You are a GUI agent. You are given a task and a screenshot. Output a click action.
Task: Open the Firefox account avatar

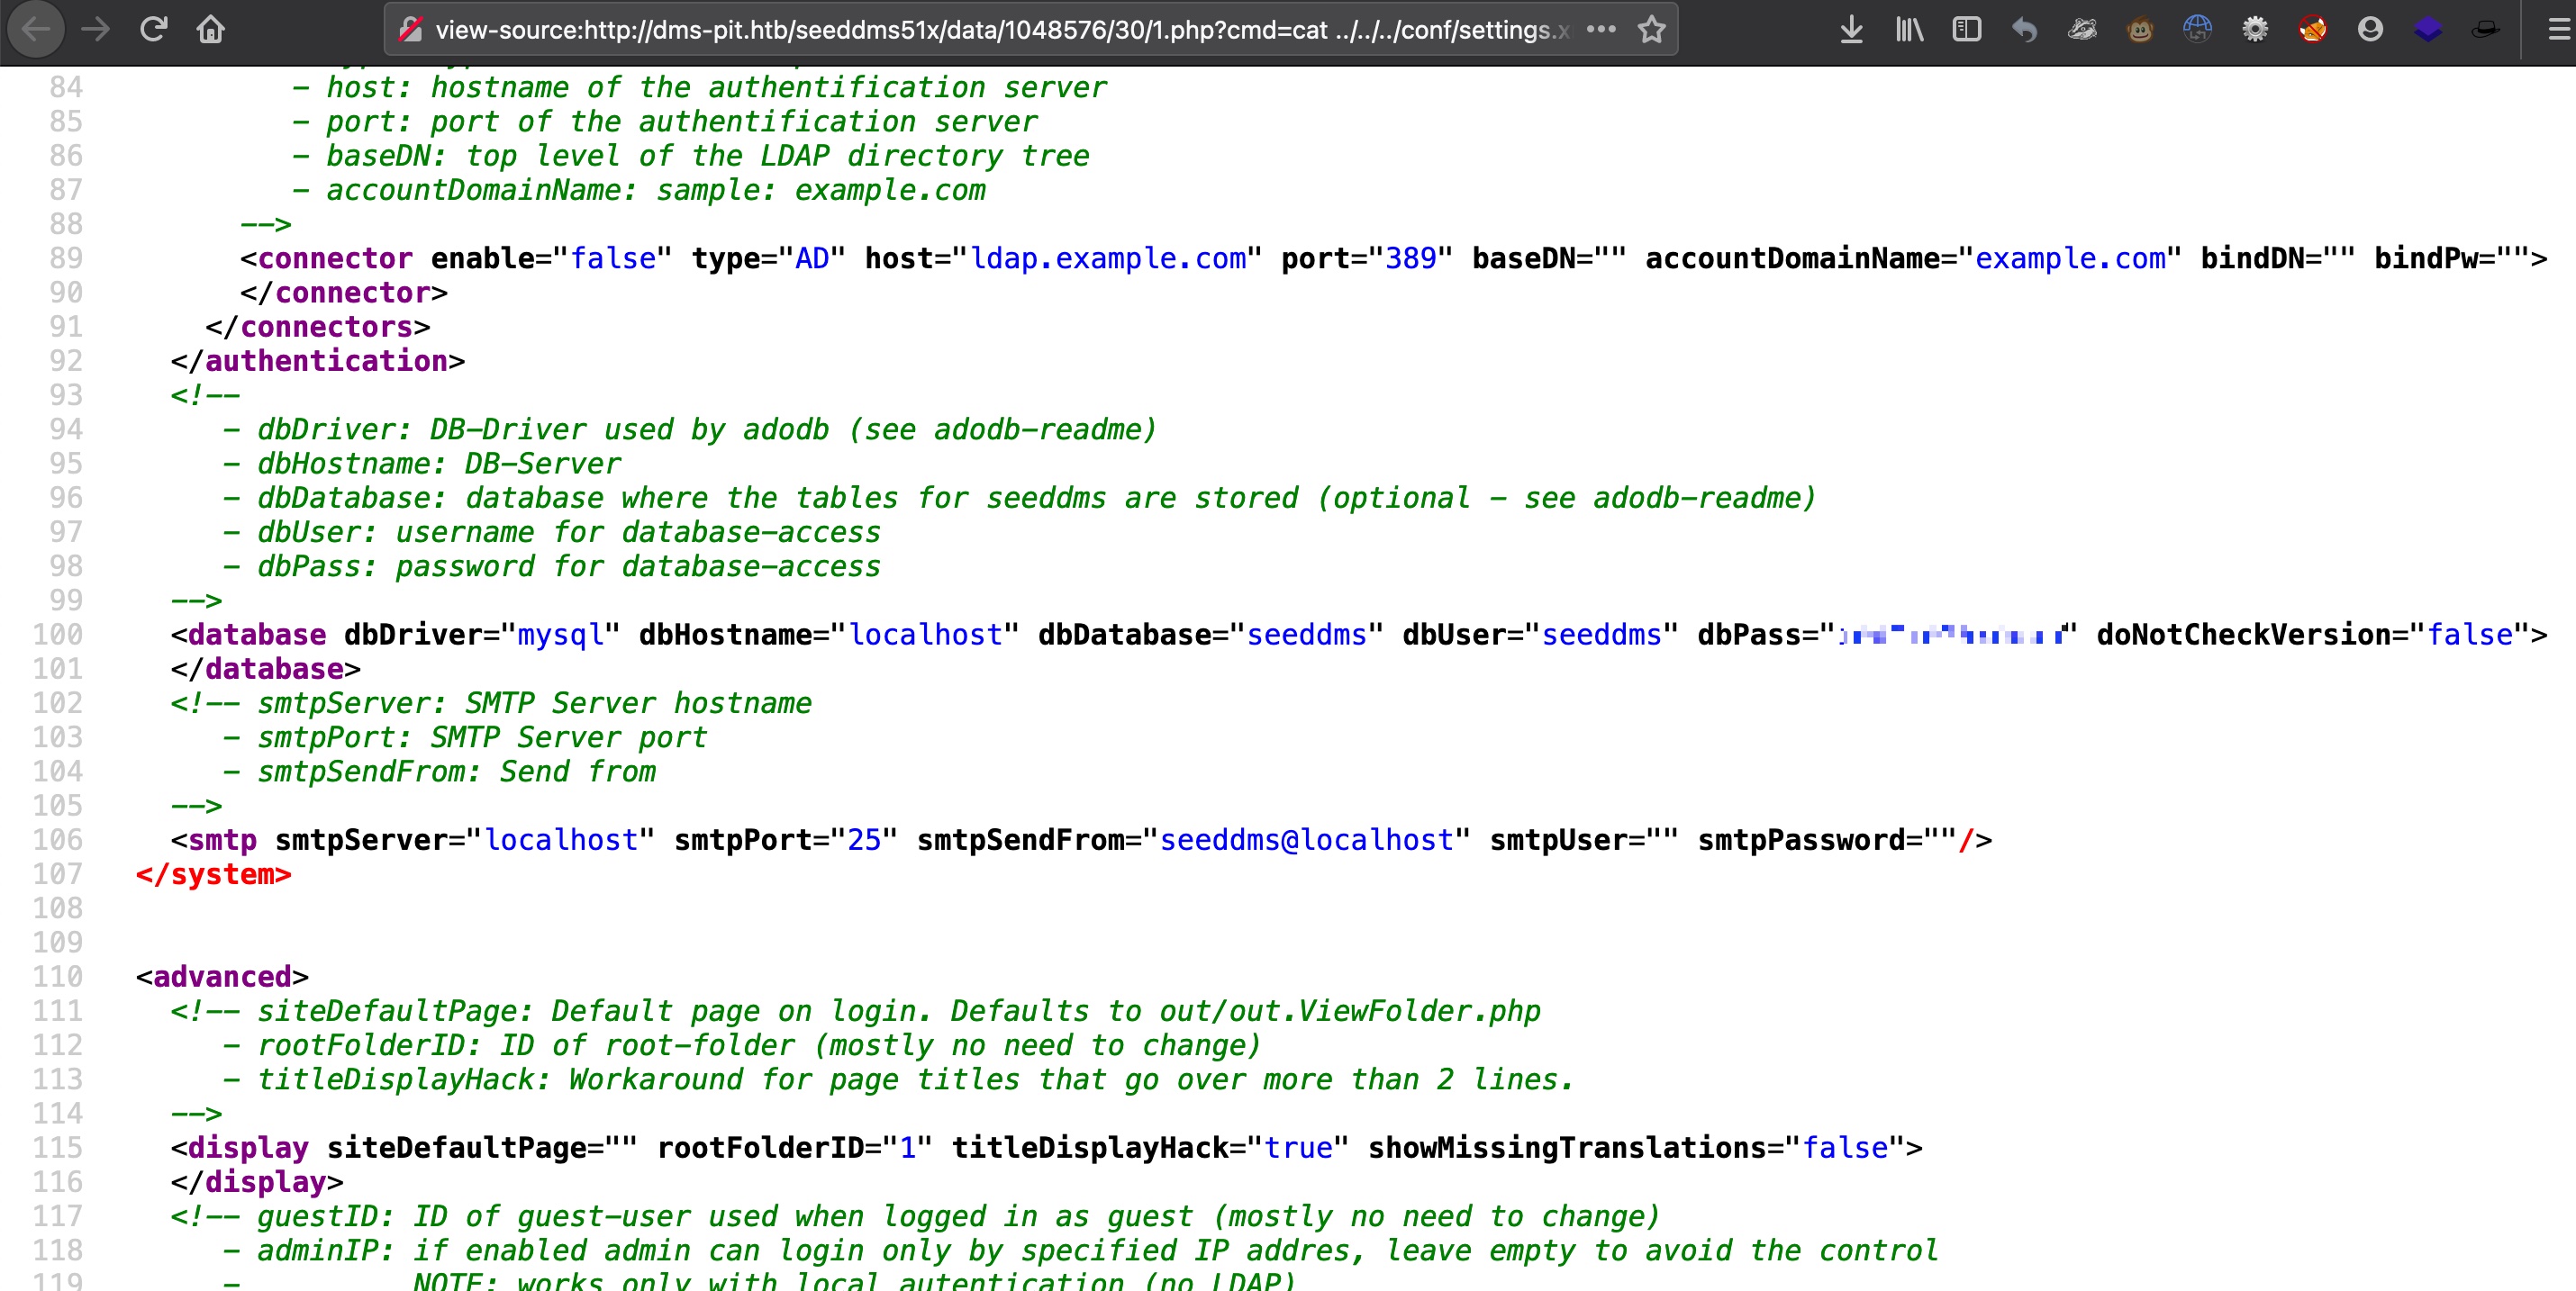pyautogui.click(x=2370, y=29)
